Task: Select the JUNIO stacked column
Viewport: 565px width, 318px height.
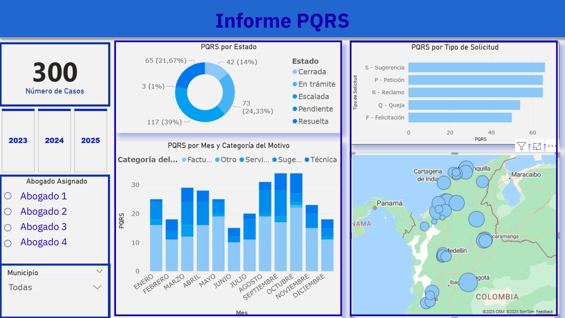Action: [234, 250]
